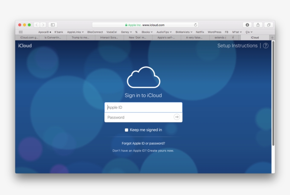Show all tabs overview icon
The height and width of the screenshot is (195, 290).
coord(268,25)
